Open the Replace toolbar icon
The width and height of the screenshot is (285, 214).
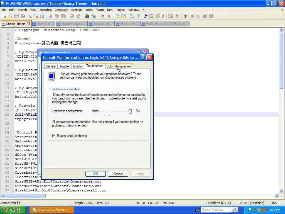[x=94, y=16]
